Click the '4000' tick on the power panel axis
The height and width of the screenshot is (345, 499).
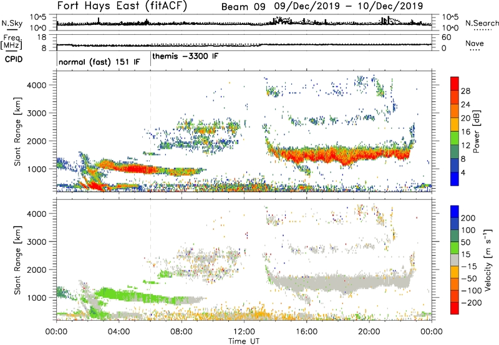(37, 85)
